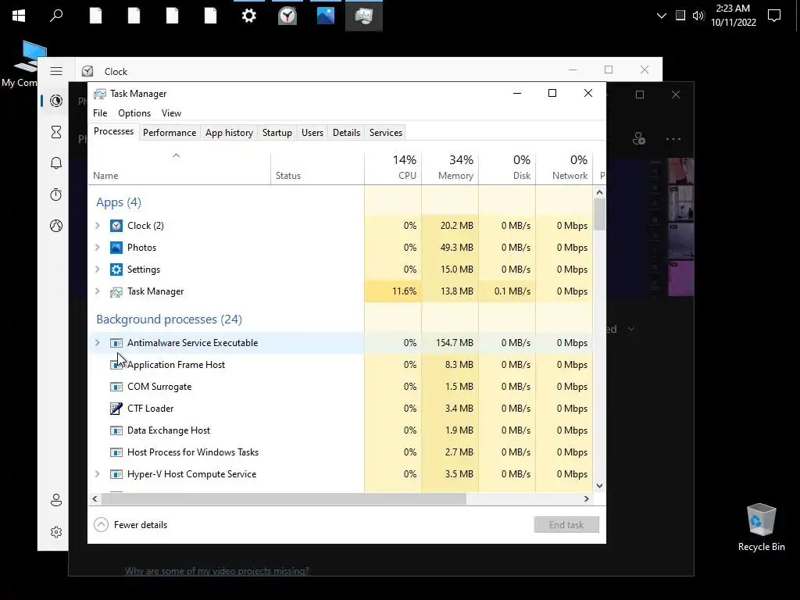
Task: Open the taskbar clock showing 2:23 AM
Action: [x=733, y=16]
